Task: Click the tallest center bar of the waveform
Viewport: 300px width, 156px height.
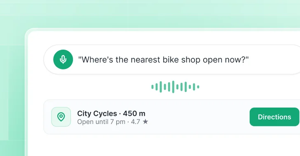Action: coord(173,87)
